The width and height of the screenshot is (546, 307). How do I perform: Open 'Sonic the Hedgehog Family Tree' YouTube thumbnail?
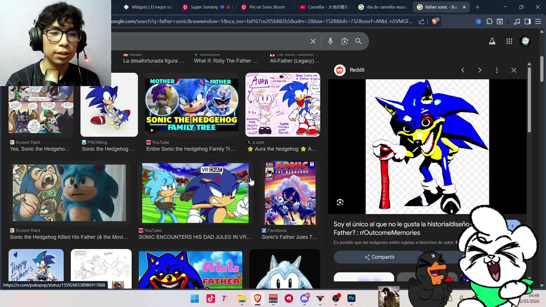(192, 105)
